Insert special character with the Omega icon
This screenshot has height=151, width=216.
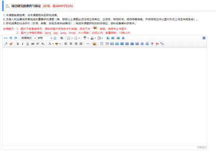pyautogui.click(x=55, y=38)
